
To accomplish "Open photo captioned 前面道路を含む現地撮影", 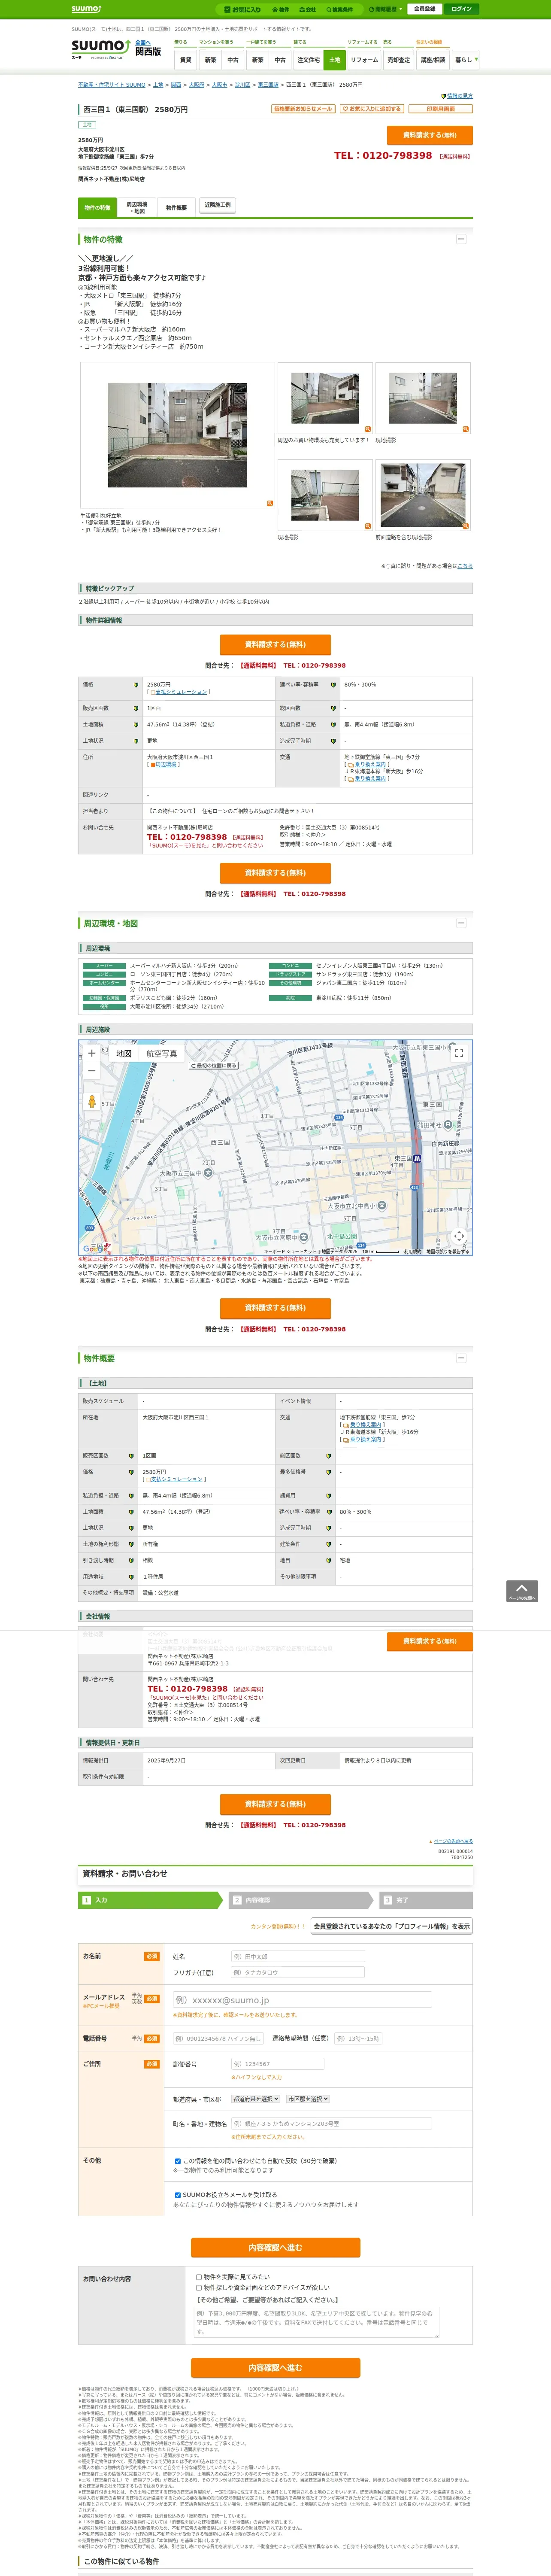I will click(x=423, y=495).
